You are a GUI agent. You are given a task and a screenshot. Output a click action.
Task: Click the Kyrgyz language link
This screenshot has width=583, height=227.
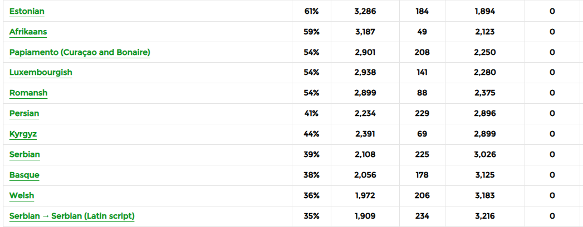(x=23, y=134)
